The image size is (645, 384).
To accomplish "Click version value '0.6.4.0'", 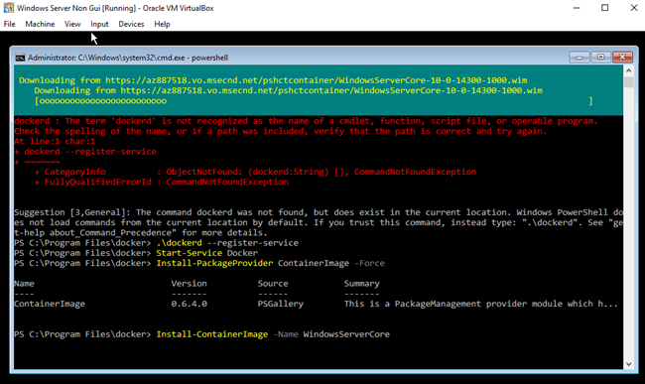I will [x=190, y=304].
